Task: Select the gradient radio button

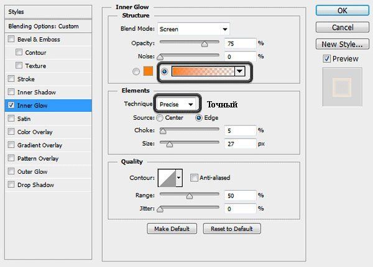Action: (164, 71)
